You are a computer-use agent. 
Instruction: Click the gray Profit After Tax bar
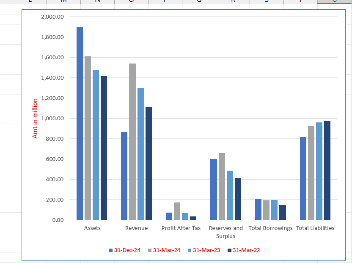click(x=177, y=211)
